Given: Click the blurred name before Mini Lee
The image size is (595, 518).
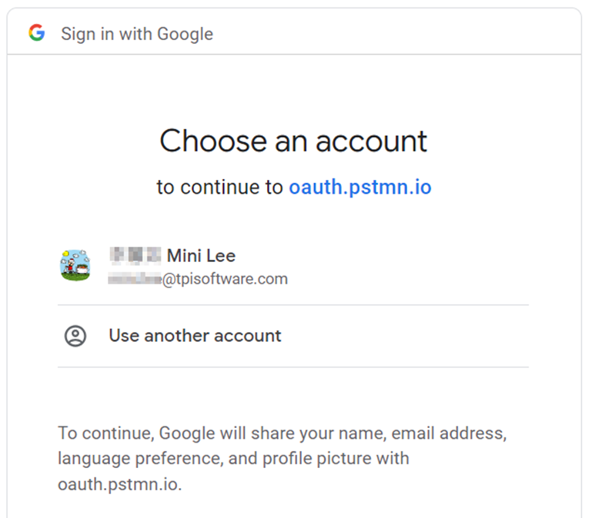Looking at the screenshot, I should click(x=135, y=255).
